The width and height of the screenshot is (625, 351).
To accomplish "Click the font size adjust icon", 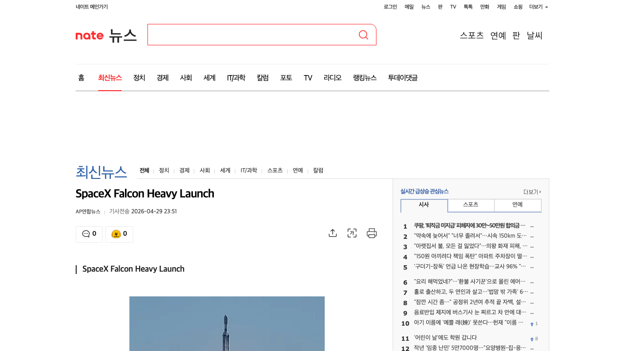I will (352, 233).
